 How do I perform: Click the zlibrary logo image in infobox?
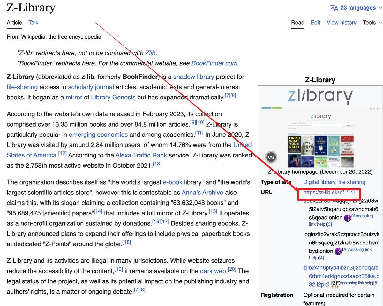(320, 96)
